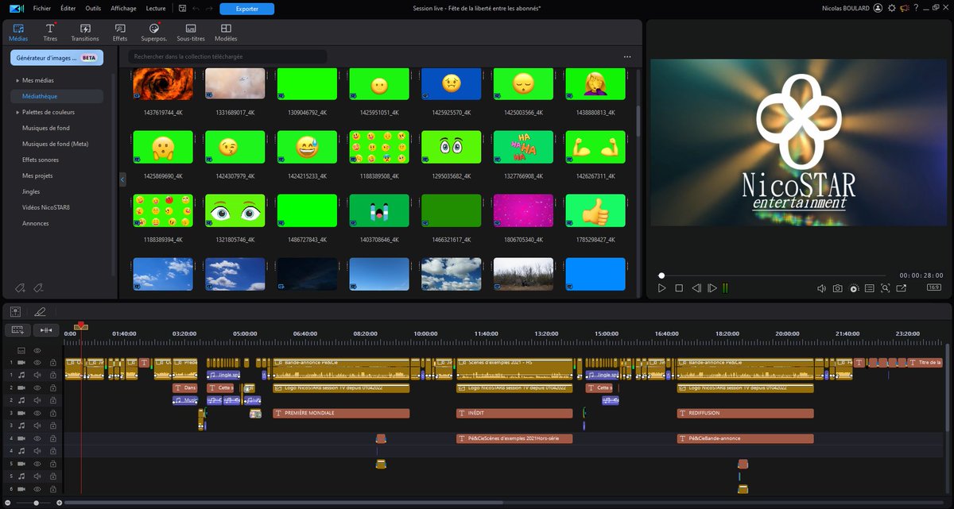Toggle visibility of video track 5
954x509 pixels.
pyautogui.click(x=37, y=464)
